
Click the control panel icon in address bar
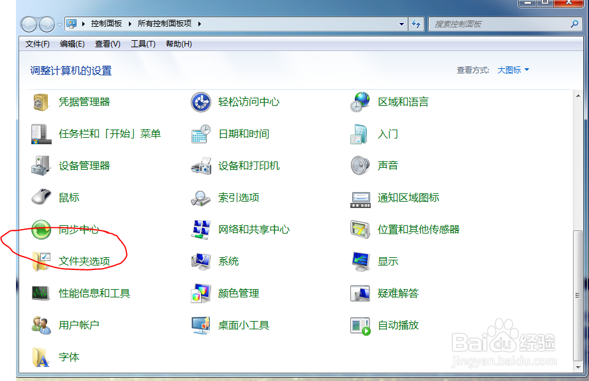pyautogui.click(x=71, y=24)
